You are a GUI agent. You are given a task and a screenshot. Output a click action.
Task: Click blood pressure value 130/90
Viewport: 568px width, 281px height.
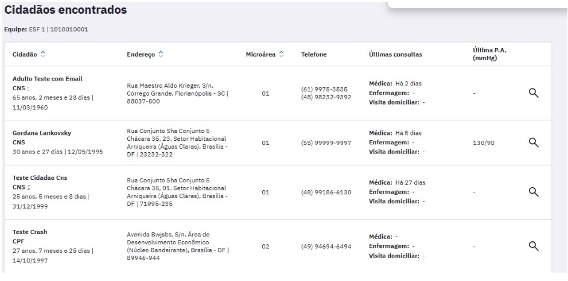483,143
